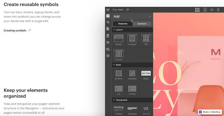Collapse the Typography section
The width and height of the screenshot is (224, 116).
[132, 100]
